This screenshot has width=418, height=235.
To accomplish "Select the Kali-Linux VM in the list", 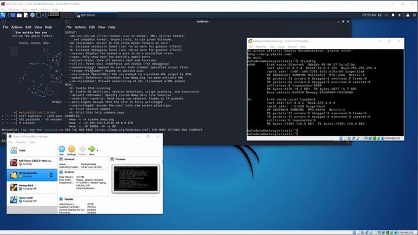I will 32,163.
